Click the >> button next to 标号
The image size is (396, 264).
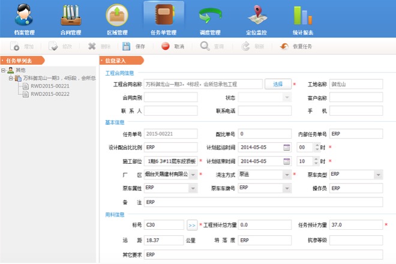192,225
